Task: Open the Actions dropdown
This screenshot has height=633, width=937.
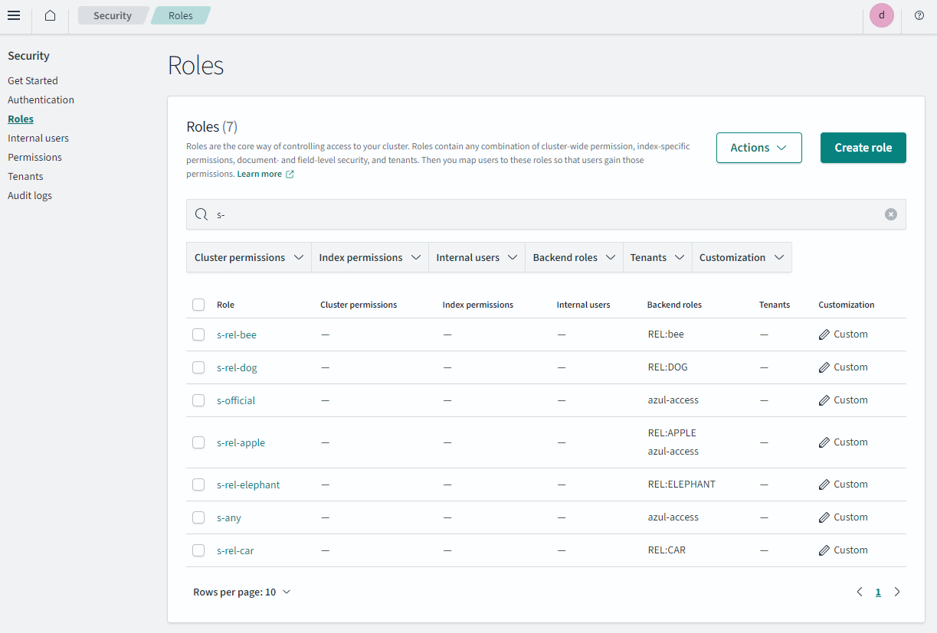Action: pyautogui.click(x=758, y=147)
